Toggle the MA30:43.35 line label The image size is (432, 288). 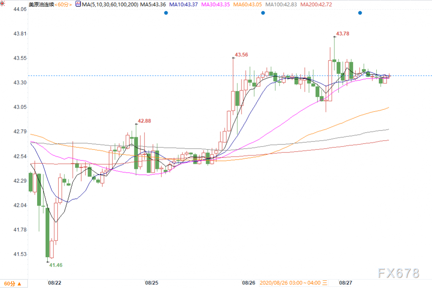click(215, 4)
